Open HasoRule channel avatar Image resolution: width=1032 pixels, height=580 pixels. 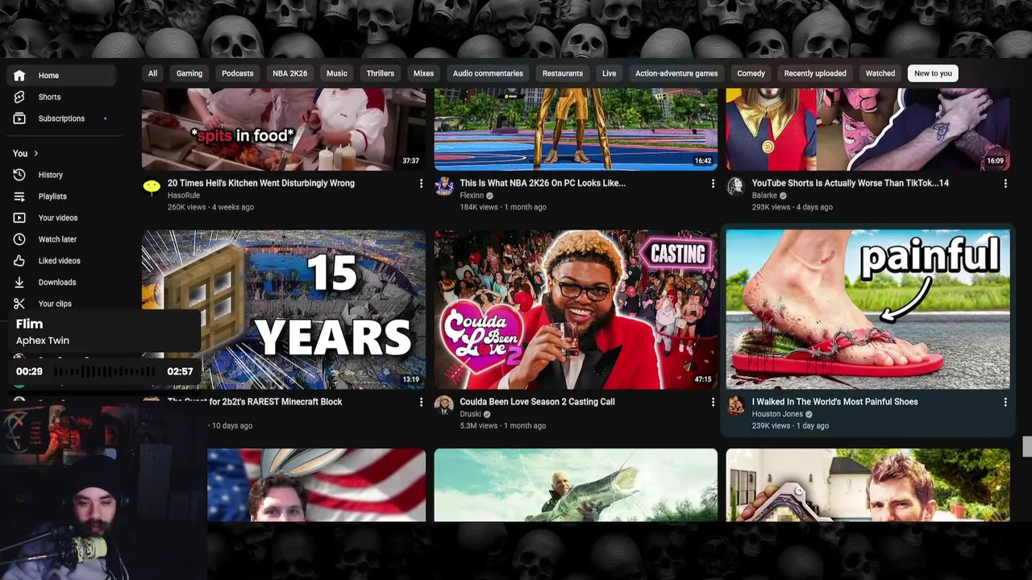(x=152, y=187)
